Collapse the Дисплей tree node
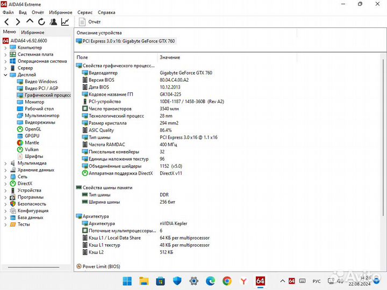 5,75
